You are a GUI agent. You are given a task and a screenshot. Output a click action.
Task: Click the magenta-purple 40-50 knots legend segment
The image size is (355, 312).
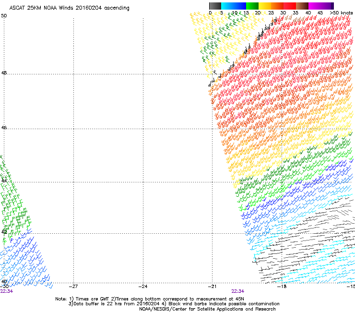[321, 6]
